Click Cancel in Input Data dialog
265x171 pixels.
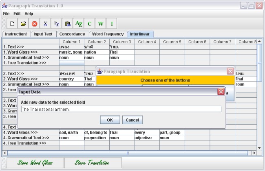[132, 120]
